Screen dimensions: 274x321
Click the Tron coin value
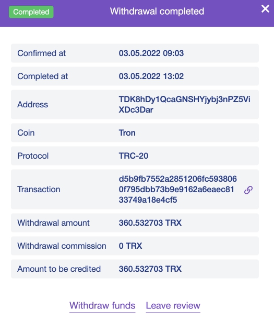coord(127,133)
